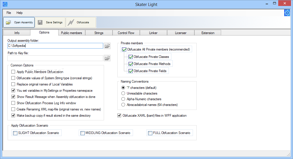Viewport: 293px width, 159px height.
Task: Select the Options tab
Action: [44, 32]
